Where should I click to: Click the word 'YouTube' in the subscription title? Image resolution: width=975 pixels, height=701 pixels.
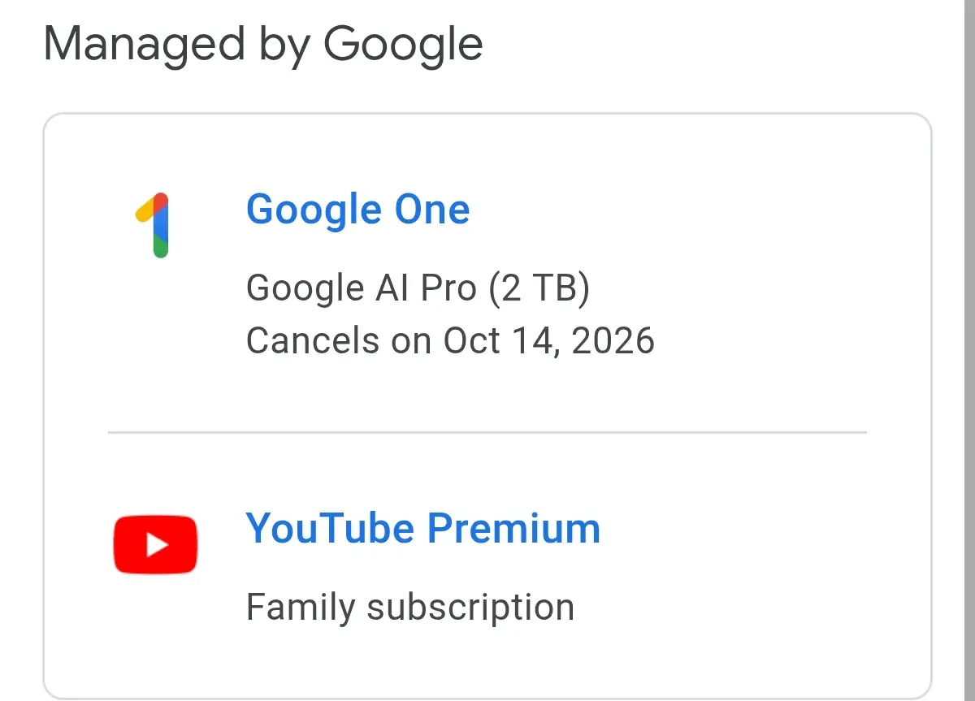pyautogui.click(x=330, y=529)
